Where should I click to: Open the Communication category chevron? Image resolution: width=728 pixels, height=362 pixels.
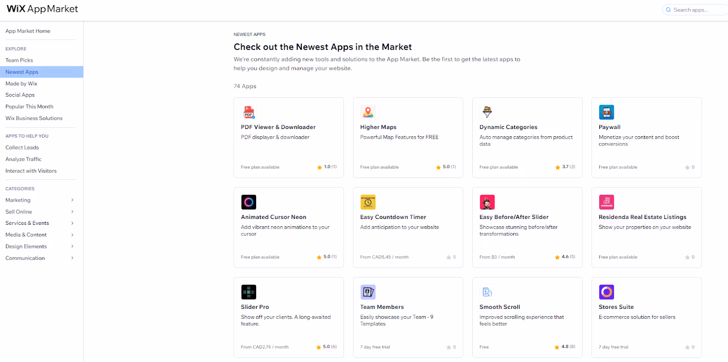tap(72, 258)
